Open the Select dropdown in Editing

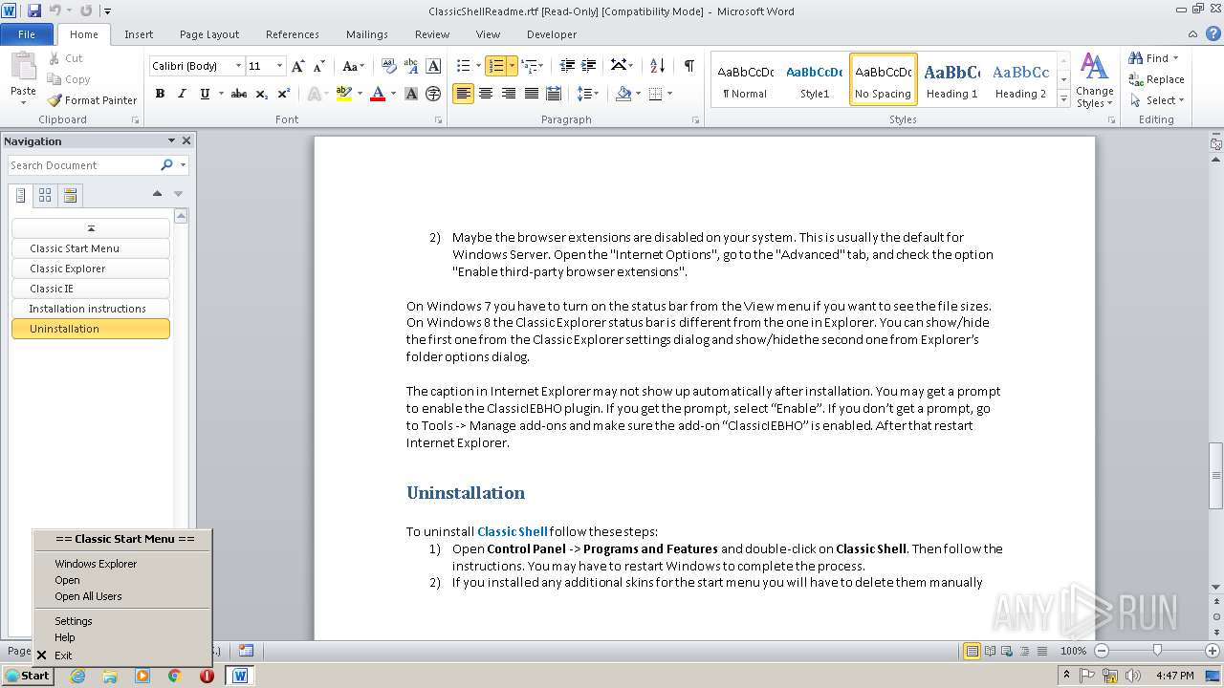(x=1156, y=100)
